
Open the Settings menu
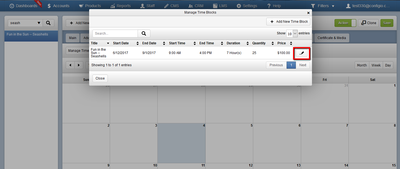(x=247, y=6)
